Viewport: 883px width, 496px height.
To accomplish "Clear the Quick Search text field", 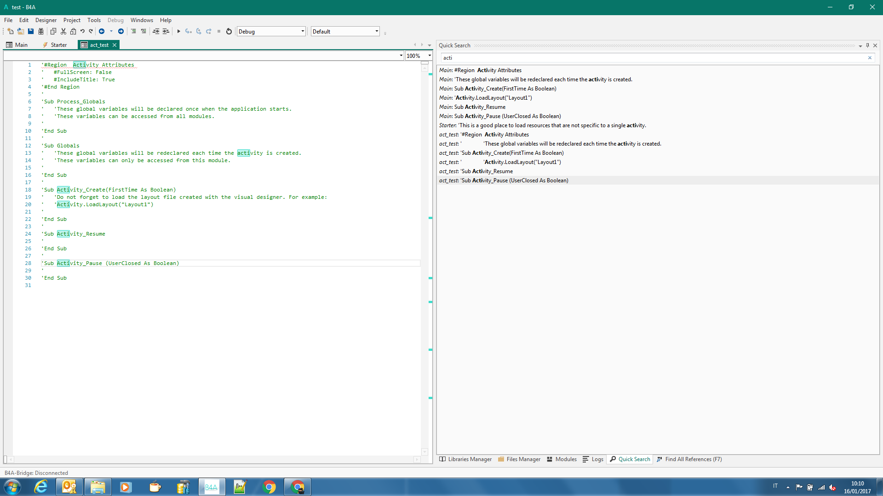I will click(870, 58).
